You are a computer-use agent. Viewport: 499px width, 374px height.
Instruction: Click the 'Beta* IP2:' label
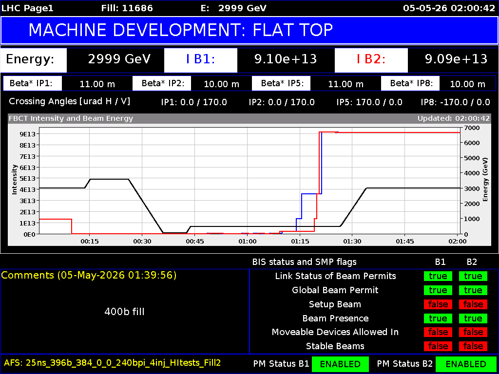(162, 84)
